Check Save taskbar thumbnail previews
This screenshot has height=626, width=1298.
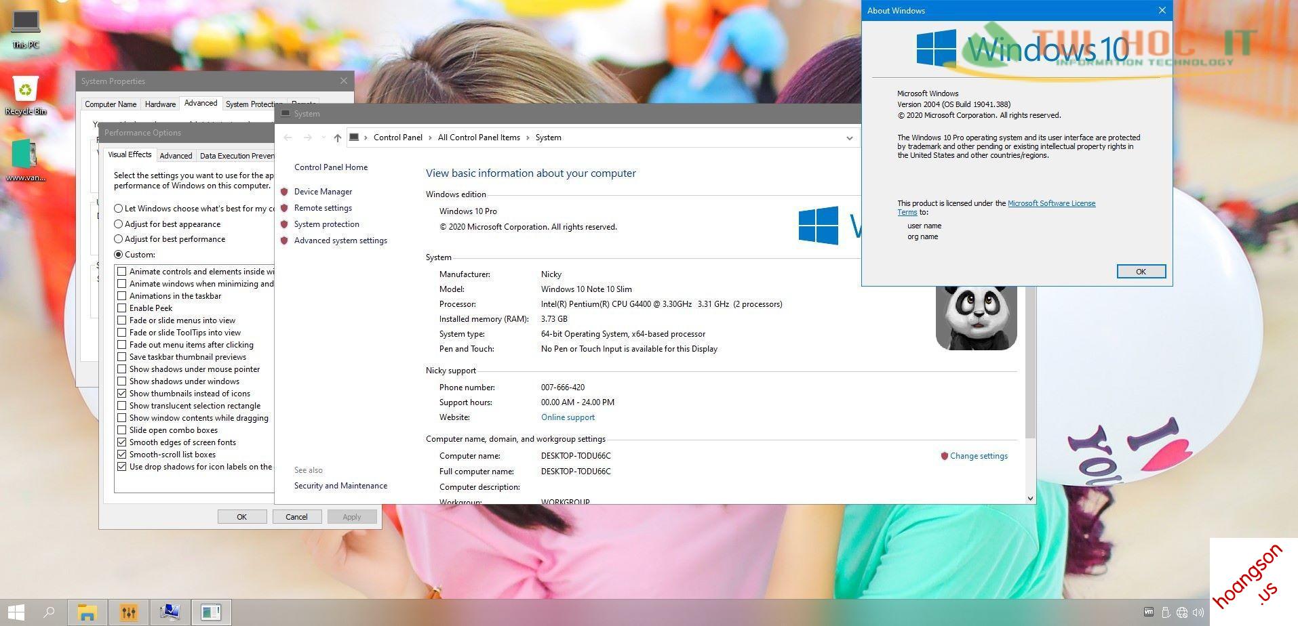tap(122, 357)
